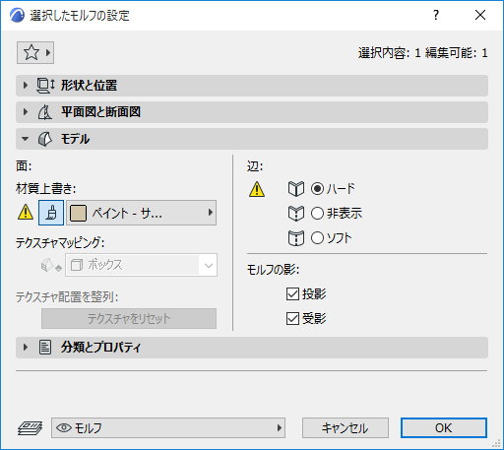Select the 非表示 edge radio button
The height and width of the screenshot is (450, 504).
pos(317,214)
